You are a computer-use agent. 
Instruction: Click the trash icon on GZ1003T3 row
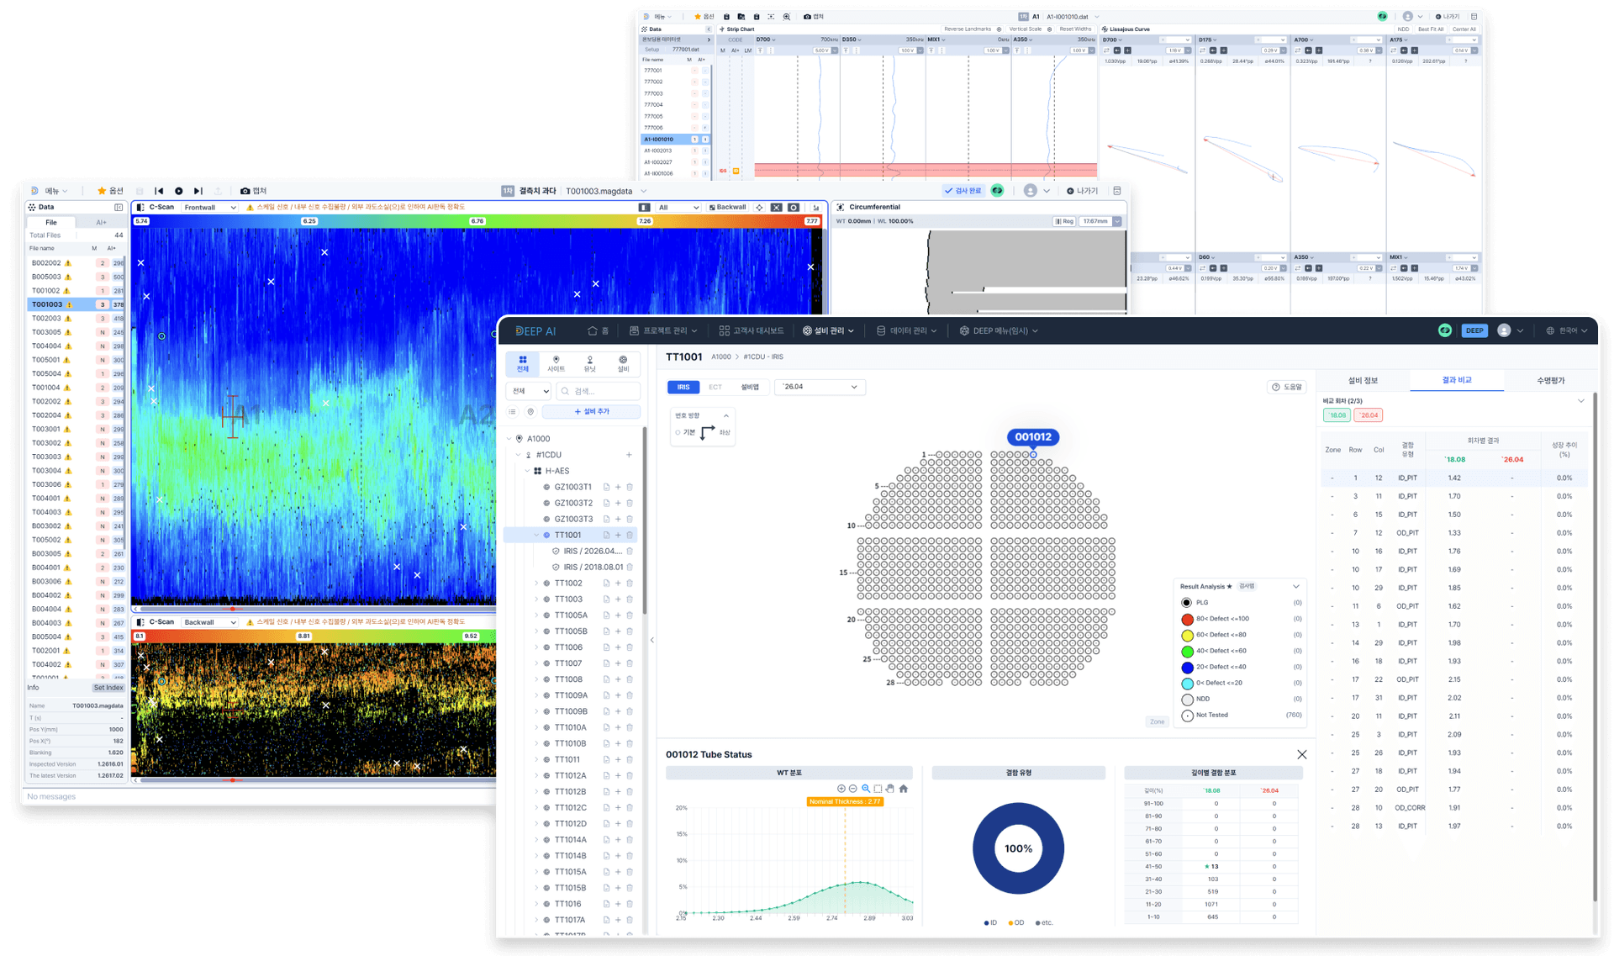point(630,519)
